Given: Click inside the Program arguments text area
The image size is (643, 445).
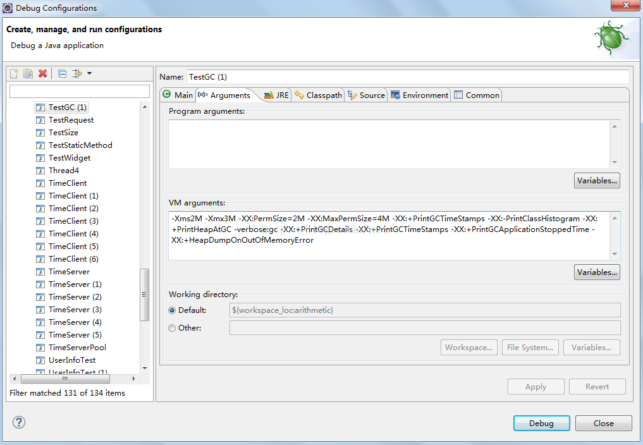Looking at the screenshot, I should 389,144.
